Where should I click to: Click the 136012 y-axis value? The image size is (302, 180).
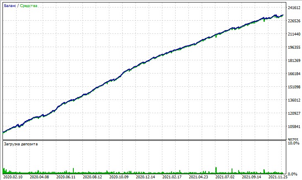coord(294,100)
